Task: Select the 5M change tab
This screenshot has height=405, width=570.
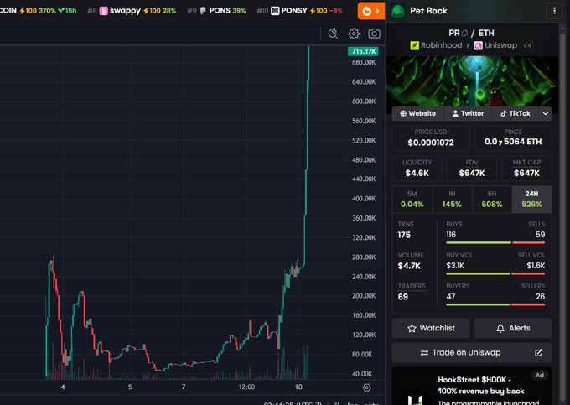Action: 412,200
